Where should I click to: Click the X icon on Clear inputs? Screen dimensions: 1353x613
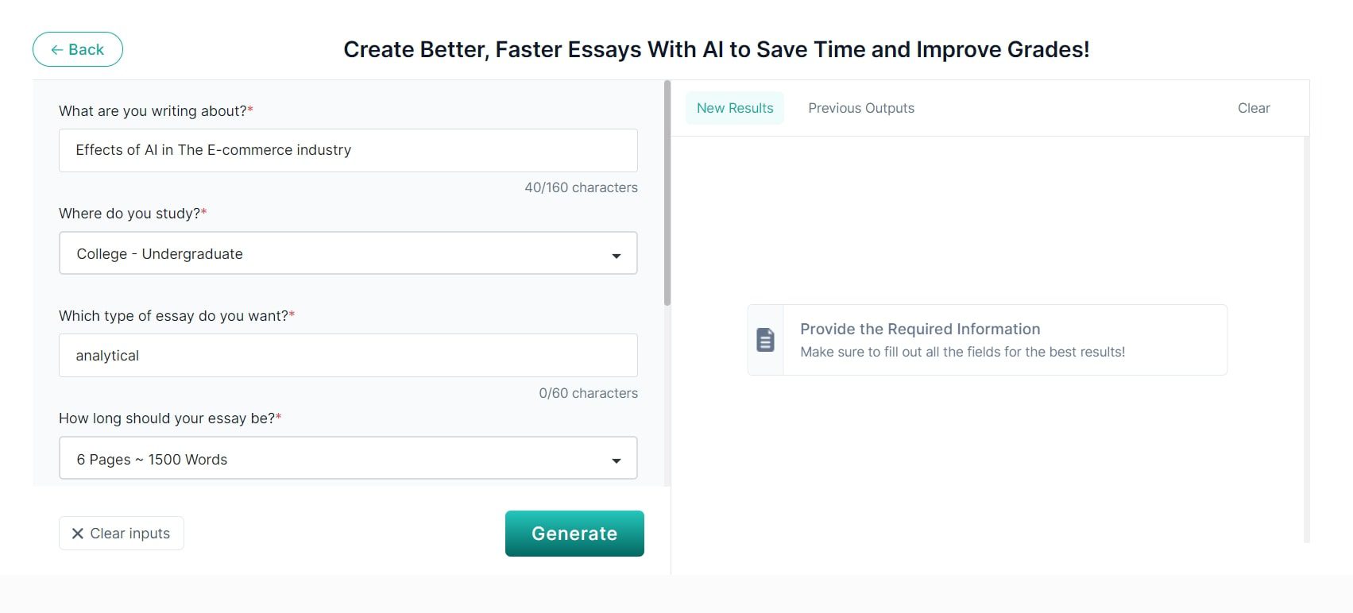(77, 533)
